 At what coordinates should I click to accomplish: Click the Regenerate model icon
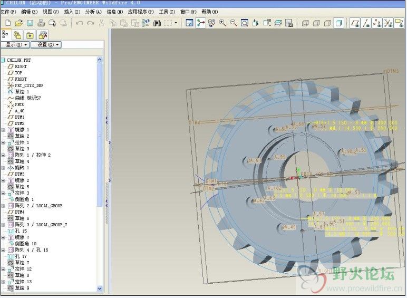click(x=146, y=23)
